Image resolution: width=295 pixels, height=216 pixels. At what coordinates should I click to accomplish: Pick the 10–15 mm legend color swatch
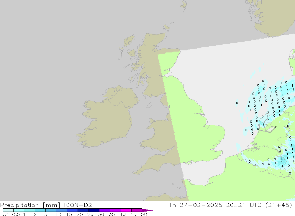62,210
